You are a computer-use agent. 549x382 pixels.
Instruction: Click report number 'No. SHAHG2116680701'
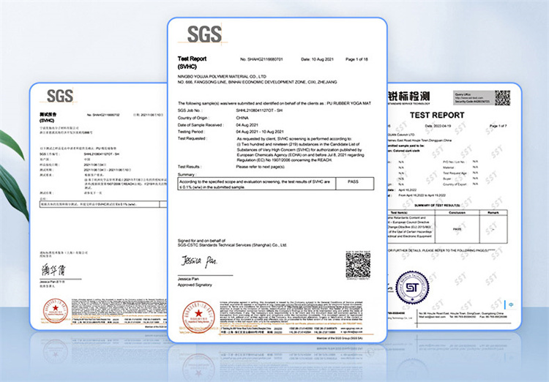pos(261,59)
